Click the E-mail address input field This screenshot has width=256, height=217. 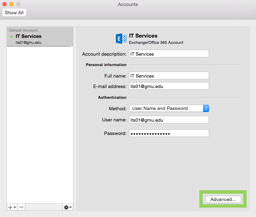point(169,86)
